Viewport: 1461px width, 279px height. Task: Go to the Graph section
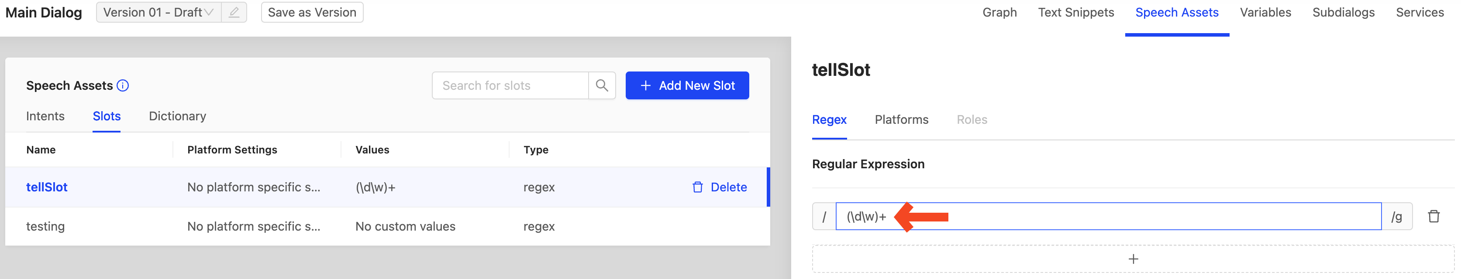[999, 13]
